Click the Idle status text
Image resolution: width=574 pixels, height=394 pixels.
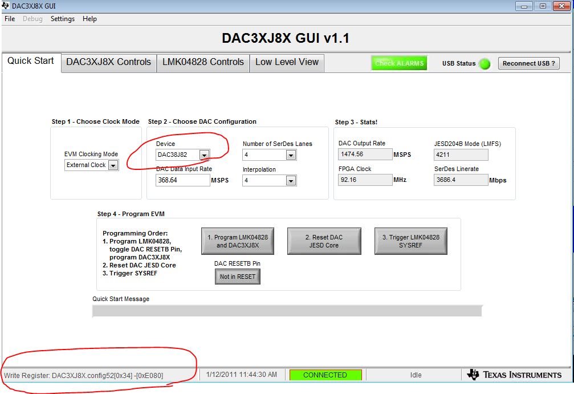click(416, 375)
